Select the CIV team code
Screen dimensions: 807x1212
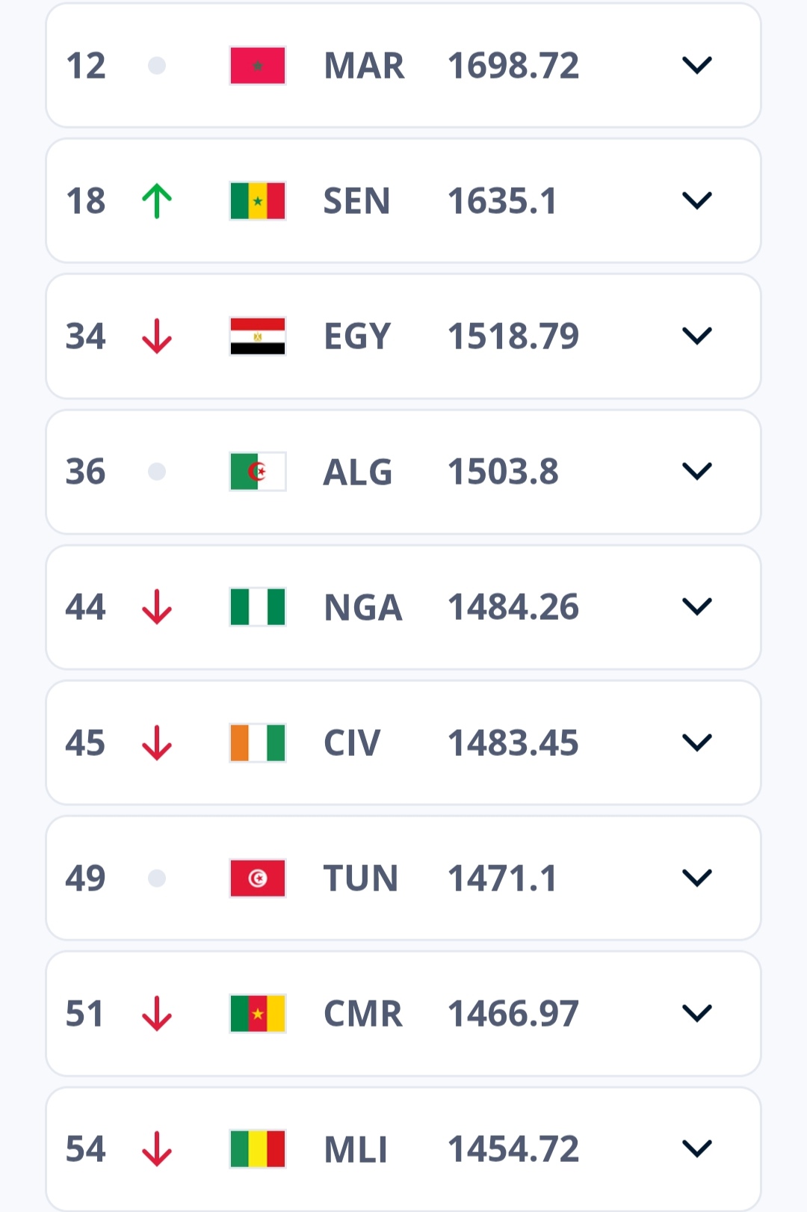[352, 743]
